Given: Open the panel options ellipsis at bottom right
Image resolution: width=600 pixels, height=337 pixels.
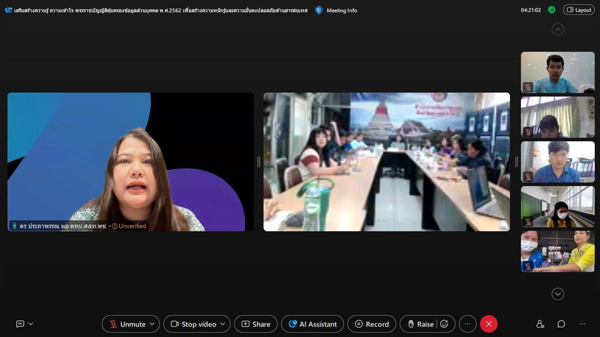Looking at the screenshot, I should click(x=582, y=324).
